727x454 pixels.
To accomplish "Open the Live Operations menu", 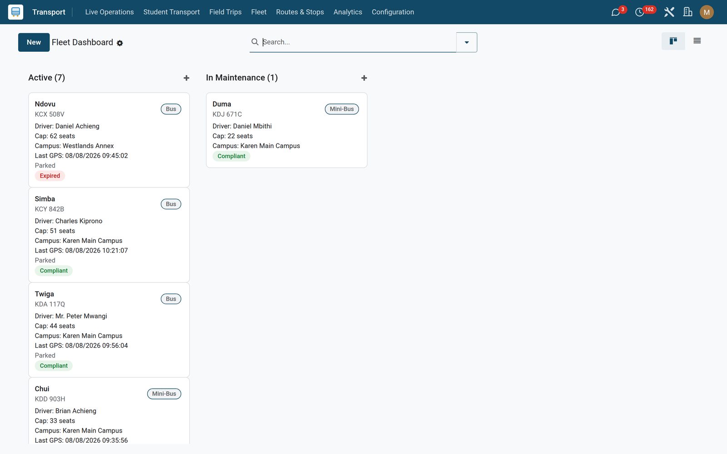I will pos(110,12).
